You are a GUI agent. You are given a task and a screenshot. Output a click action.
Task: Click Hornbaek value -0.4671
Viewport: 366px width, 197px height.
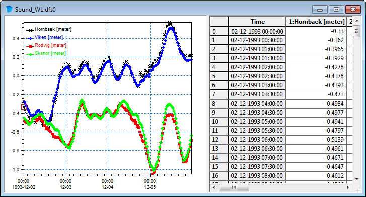[316, 158]
